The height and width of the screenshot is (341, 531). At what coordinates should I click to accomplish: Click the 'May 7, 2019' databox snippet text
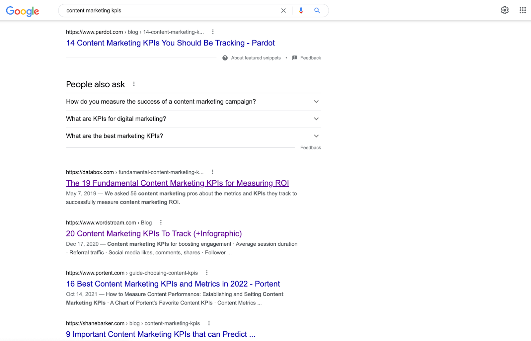pyautogui.click(x=182, y=198)
